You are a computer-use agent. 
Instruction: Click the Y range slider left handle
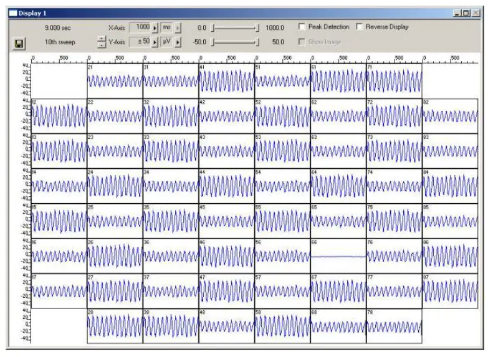pyautogui.click(x=213, y=42)
